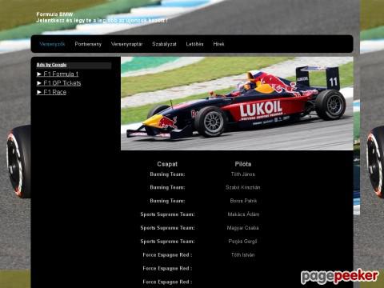Select pilot name Boros Patrik
This screenshot has height=288, width=384.
pos(243,201)
